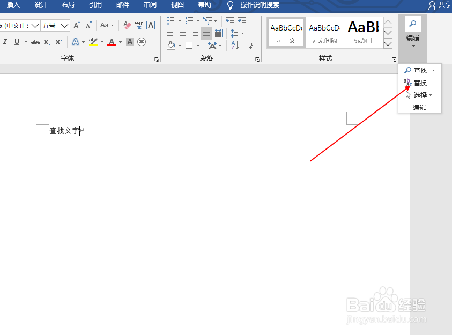452x335 pixels.
Task: Insert enclosed character with circled 字 icon
Action: [142, 42]
